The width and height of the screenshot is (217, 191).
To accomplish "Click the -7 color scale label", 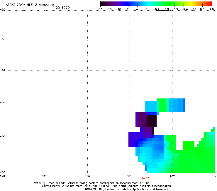I will click(127, 9).
